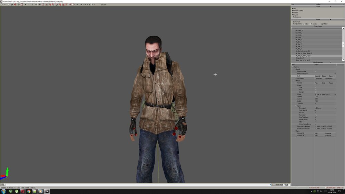Image resolution: width=345 pixels, height=194 pixels.
Task: Collapse the Model section header arrow
Action: tap(330, 20)
